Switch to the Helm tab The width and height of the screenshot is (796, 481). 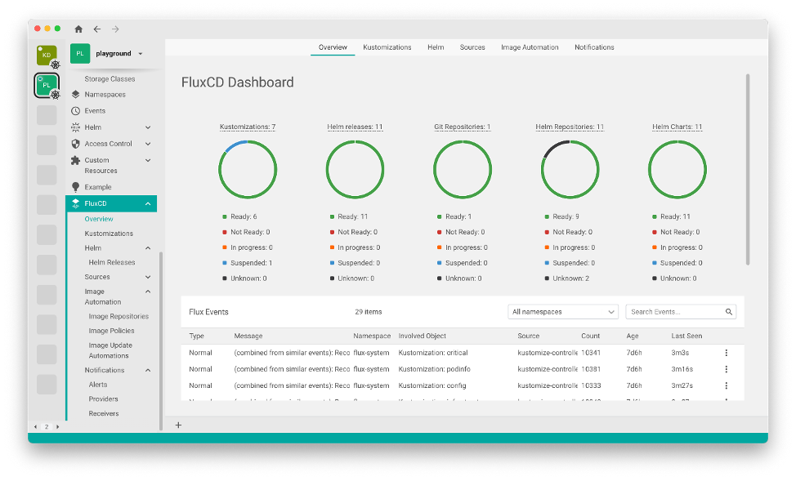click(436, 47)
